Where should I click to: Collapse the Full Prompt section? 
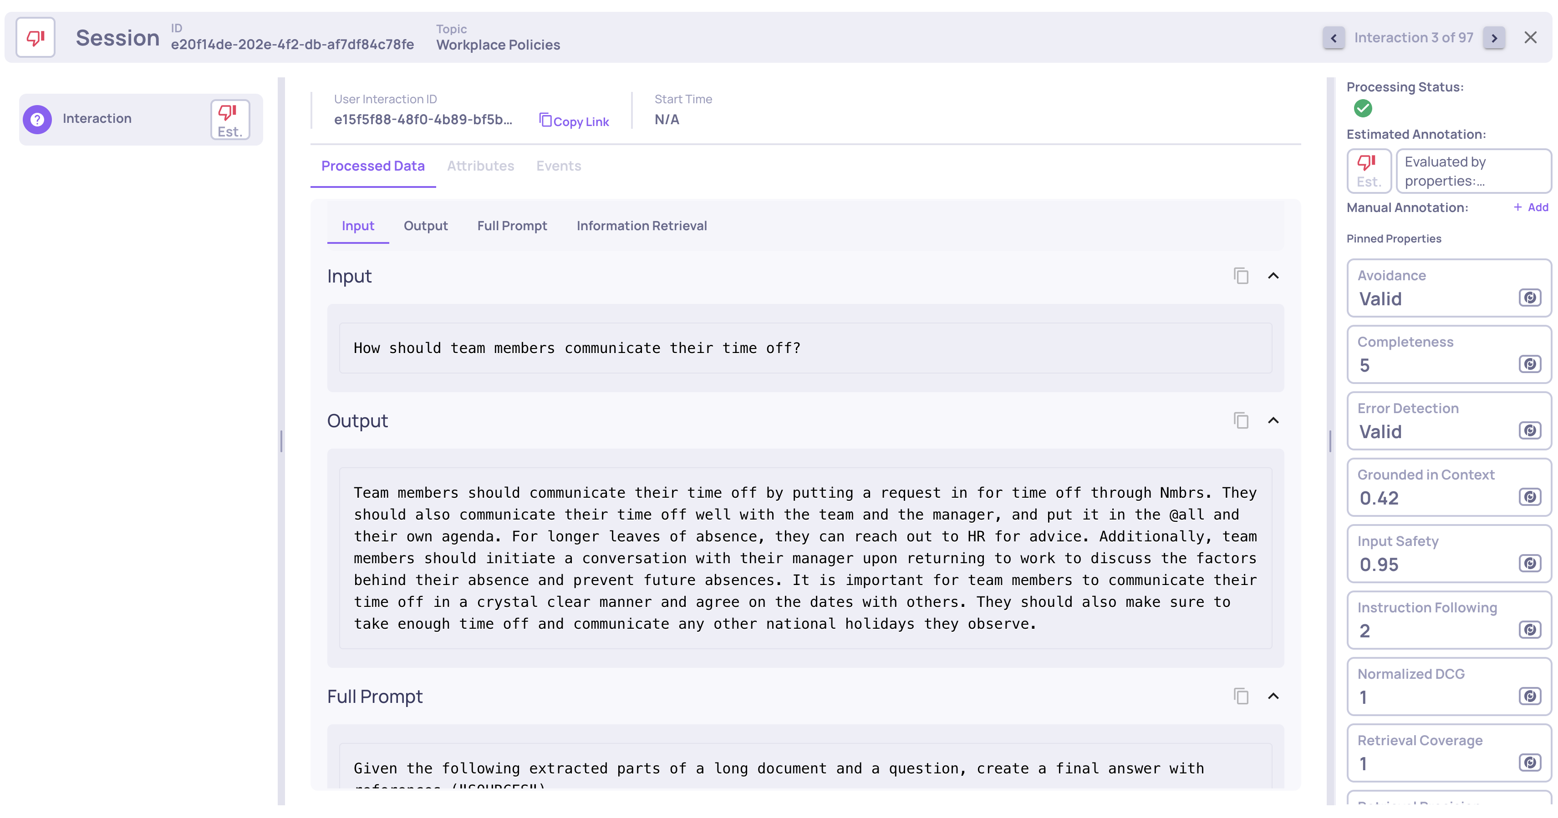point(1273,697)
